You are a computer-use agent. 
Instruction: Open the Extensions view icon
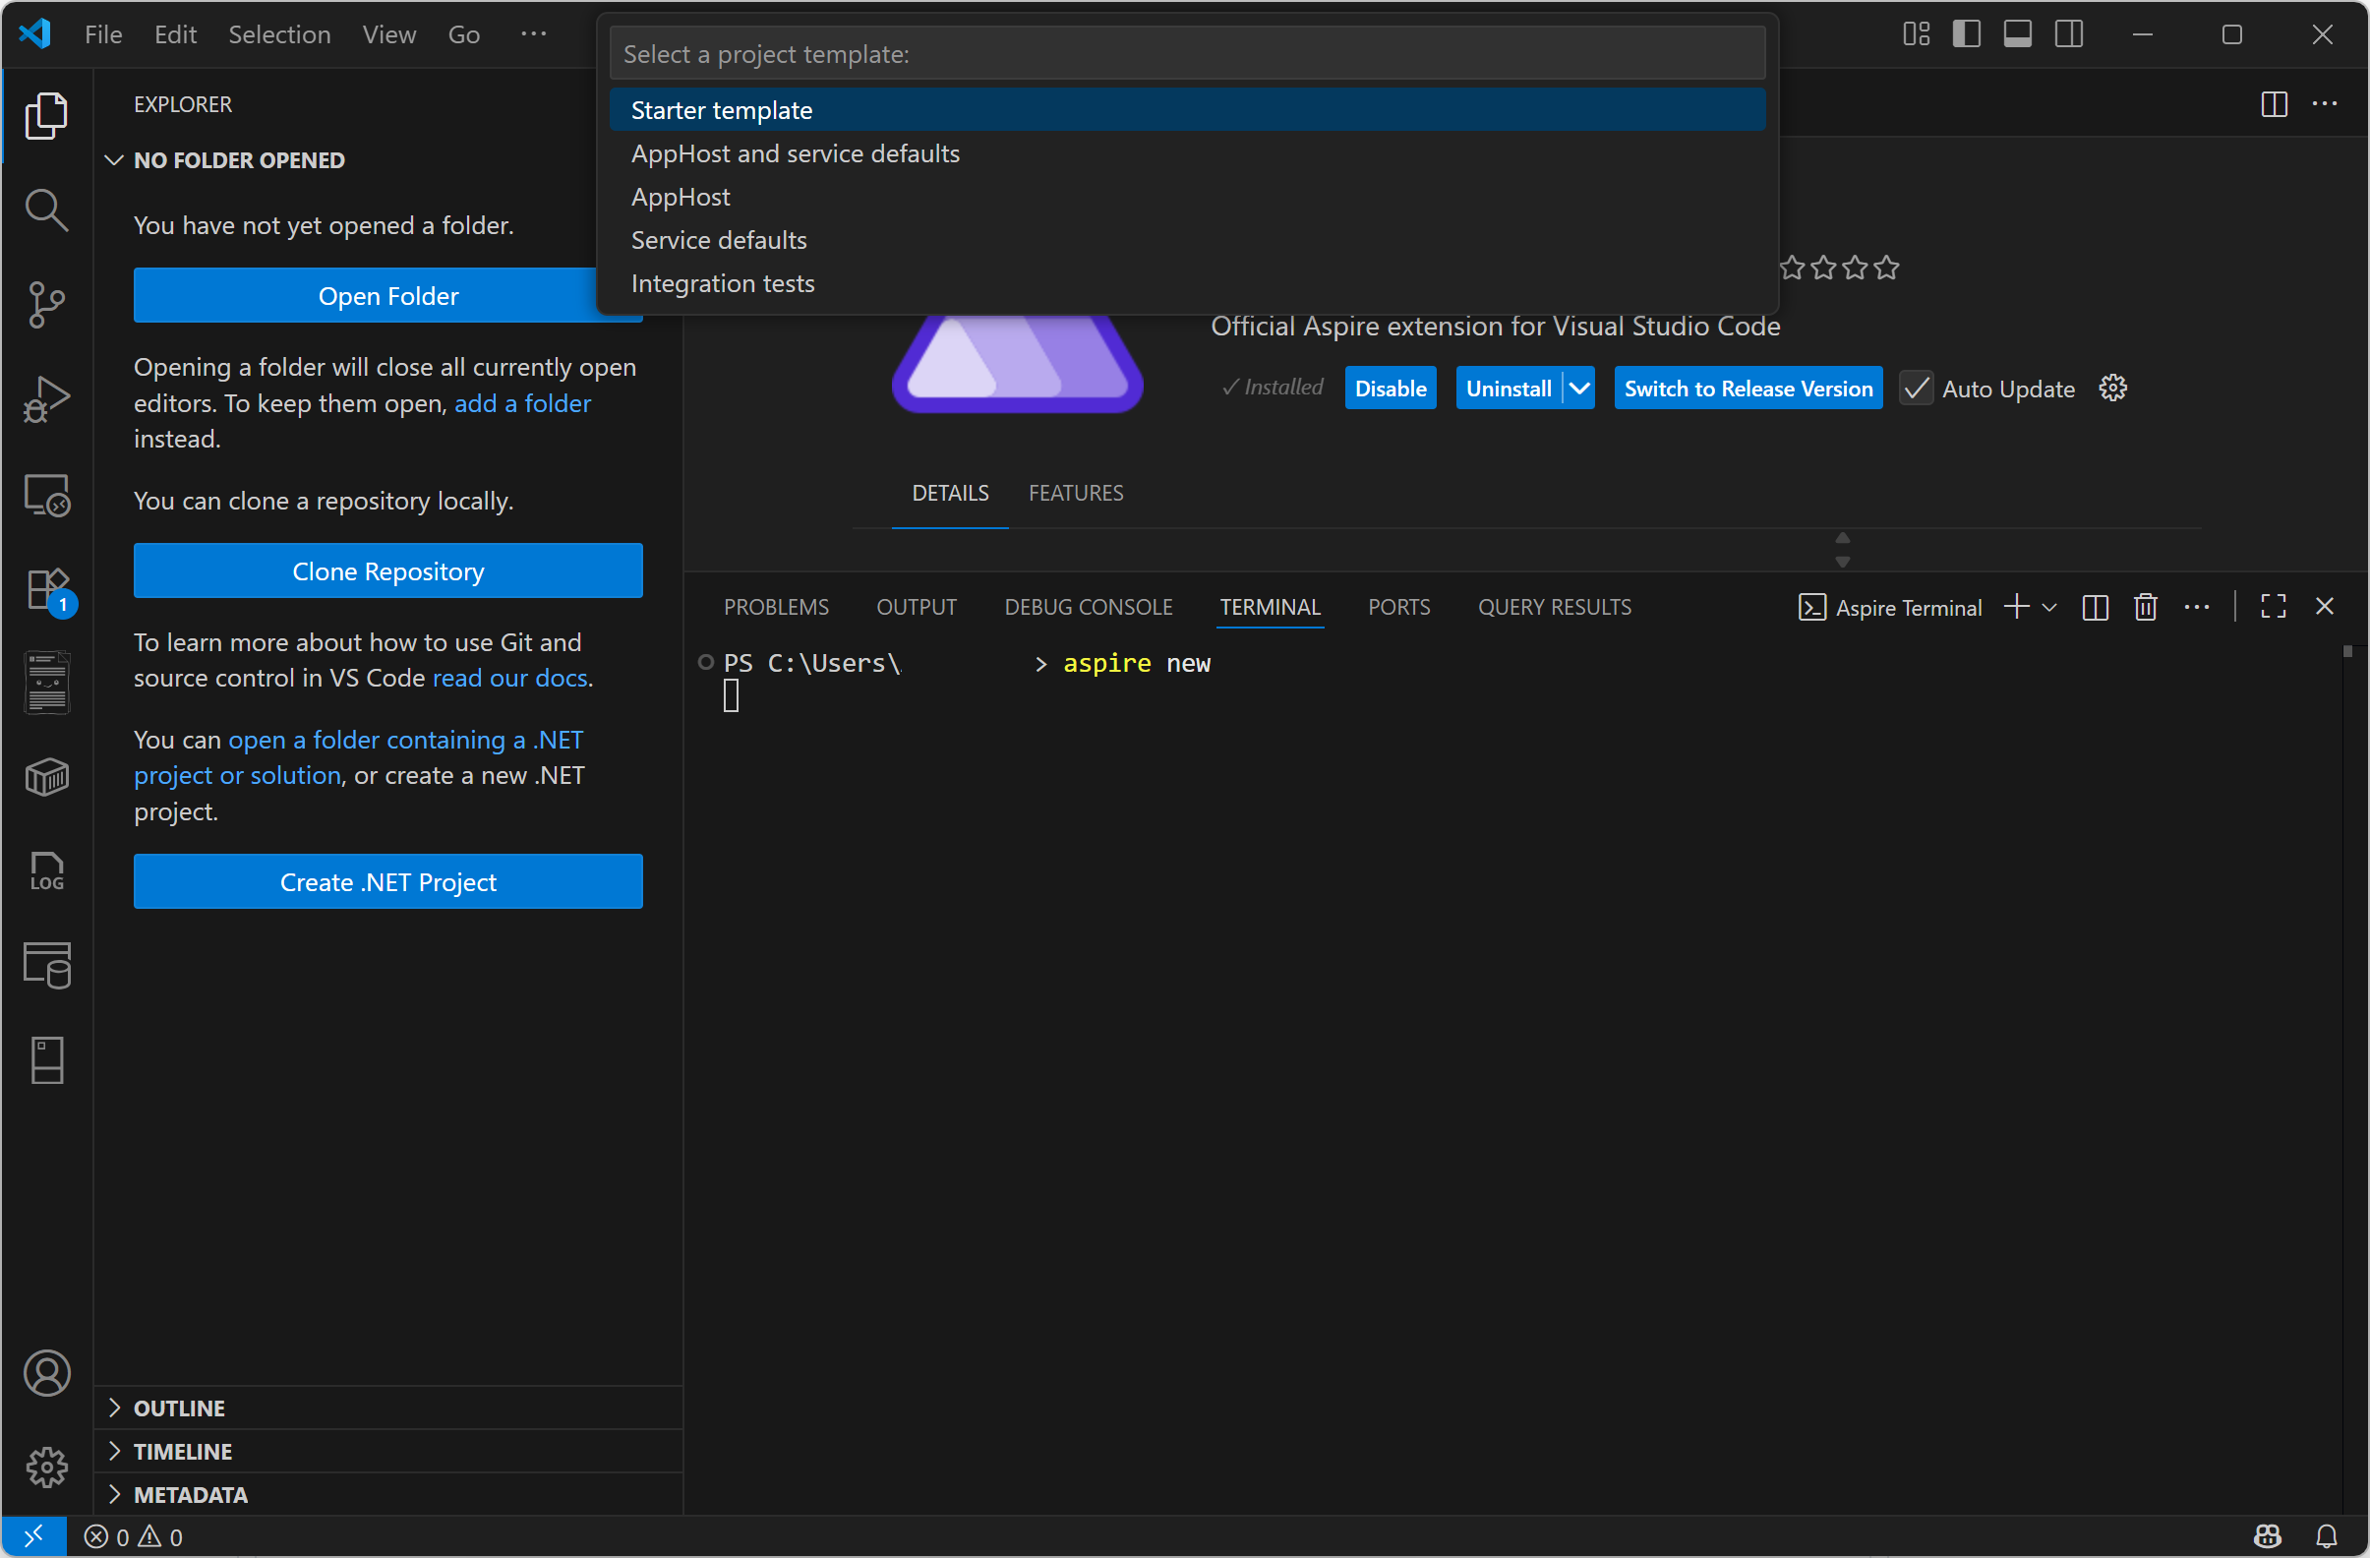(46, 590)
